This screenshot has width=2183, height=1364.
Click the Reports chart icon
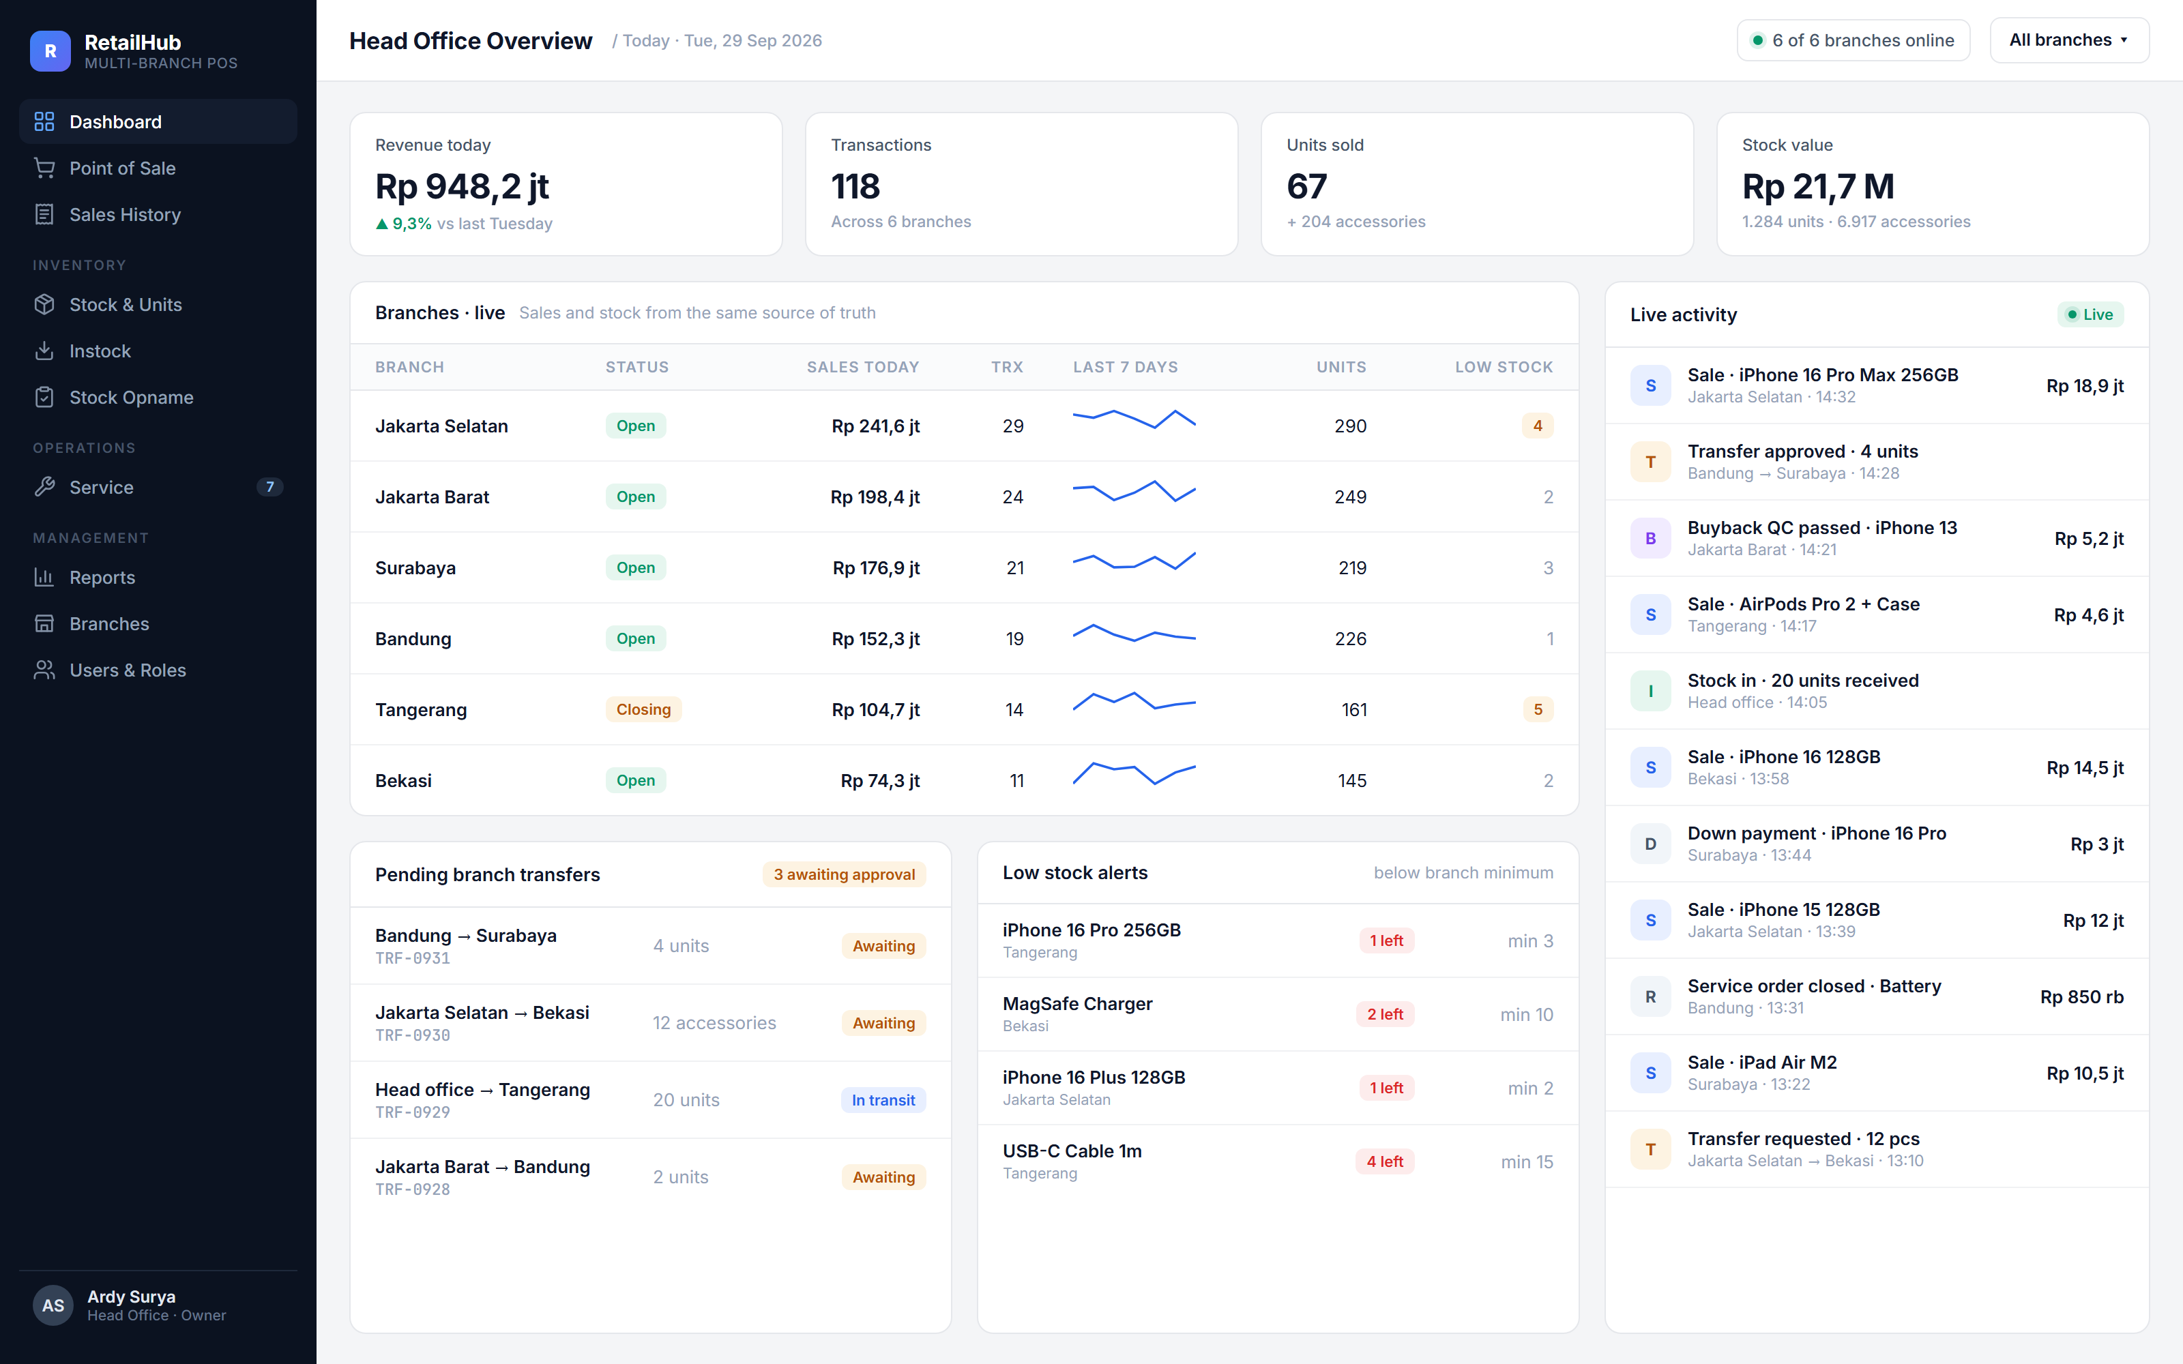point(44,578)
